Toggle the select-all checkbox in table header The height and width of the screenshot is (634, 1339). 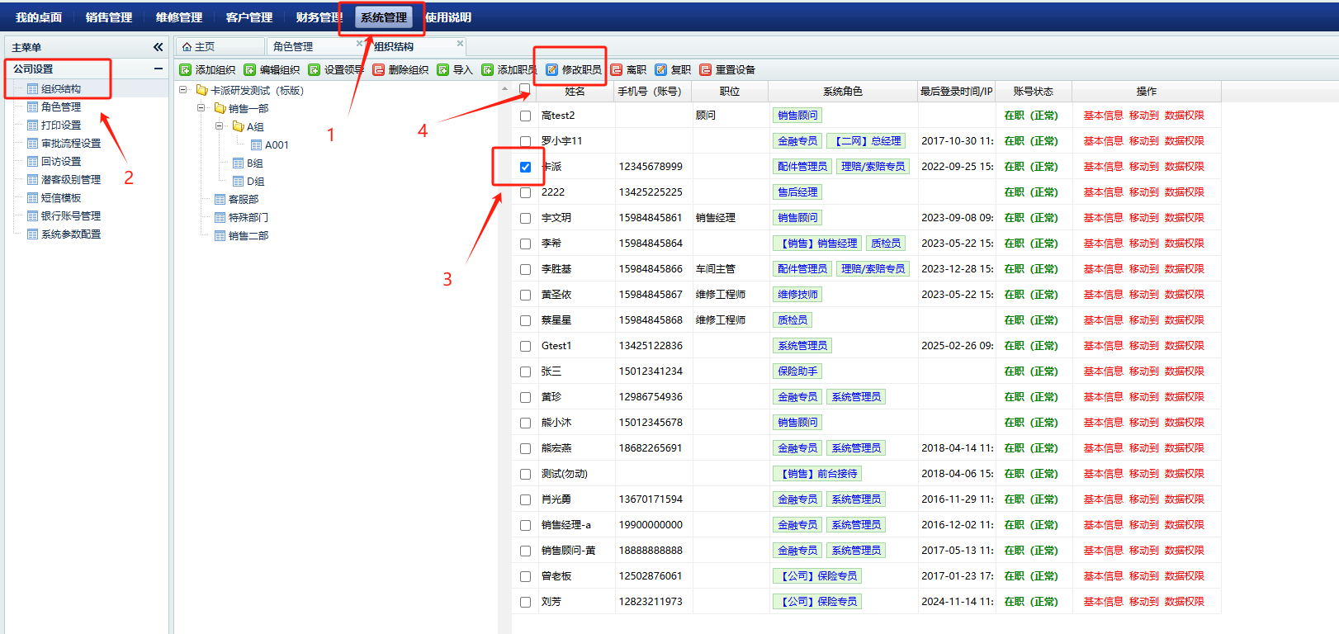coord(524,89)
